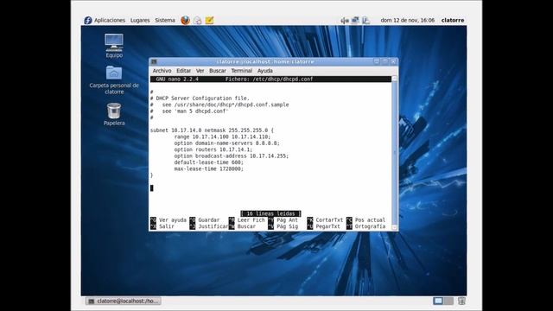Viewport: 553px width, 311px height.
Task: Click the 'default-lease-time 600' line
Action: pyautogui.click(x=208, y=162)
